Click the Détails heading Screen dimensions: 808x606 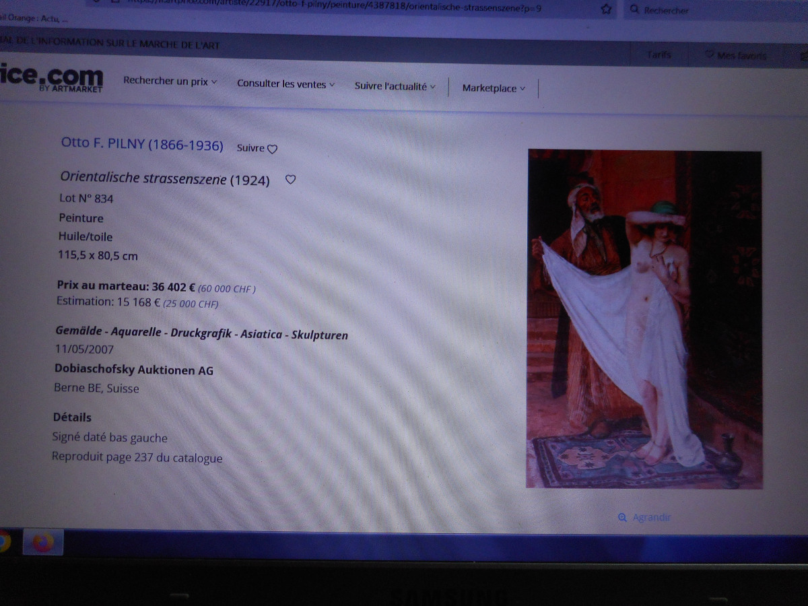coord(72,417)
